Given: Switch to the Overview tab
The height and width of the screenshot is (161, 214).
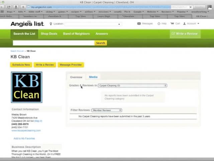Looking at the screenshot, I should (76, 77).
